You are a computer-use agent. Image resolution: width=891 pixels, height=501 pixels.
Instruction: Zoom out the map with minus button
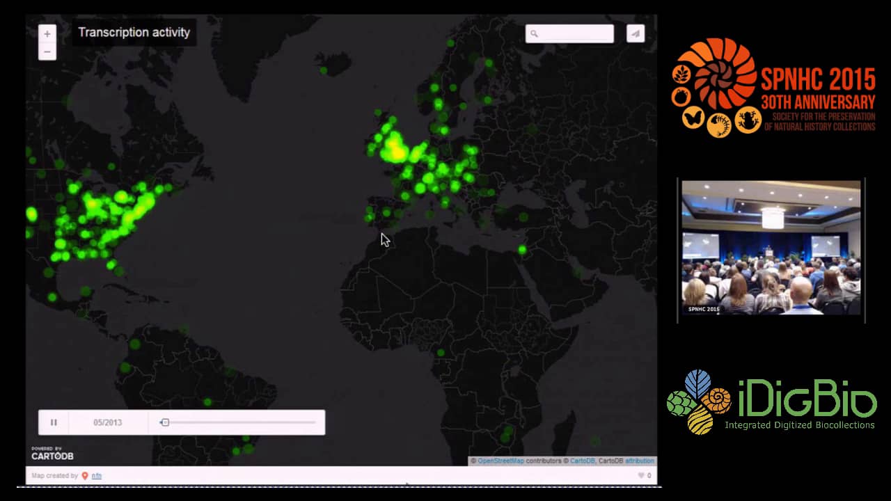(47, 51)
